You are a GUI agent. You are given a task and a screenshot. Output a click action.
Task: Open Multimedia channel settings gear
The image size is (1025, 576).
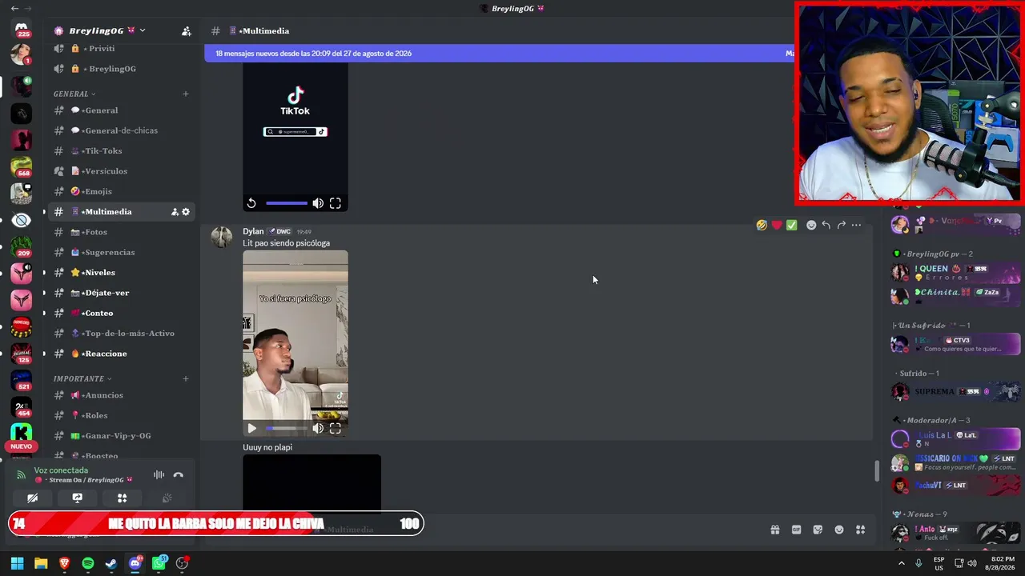tap(186, 212)
